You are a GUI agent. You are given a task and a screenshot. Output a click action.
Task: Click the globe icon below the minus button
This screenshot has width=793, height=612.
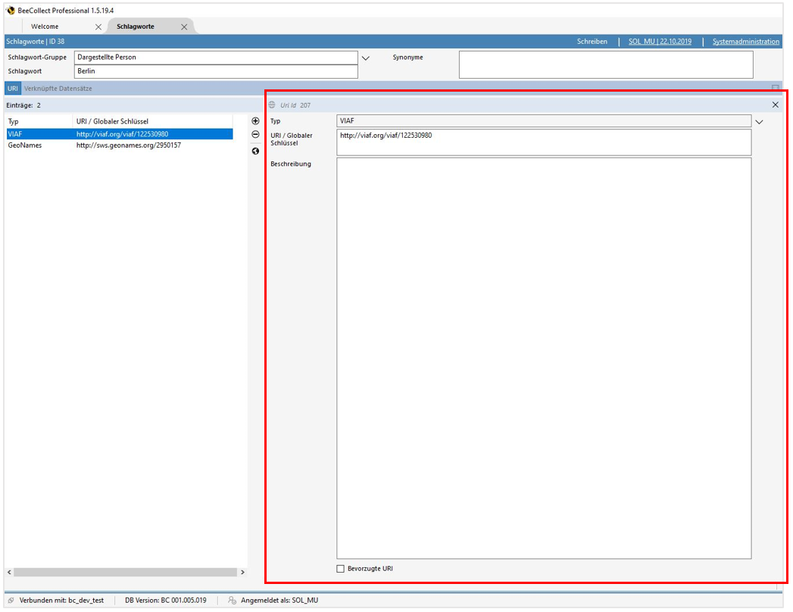254,151
